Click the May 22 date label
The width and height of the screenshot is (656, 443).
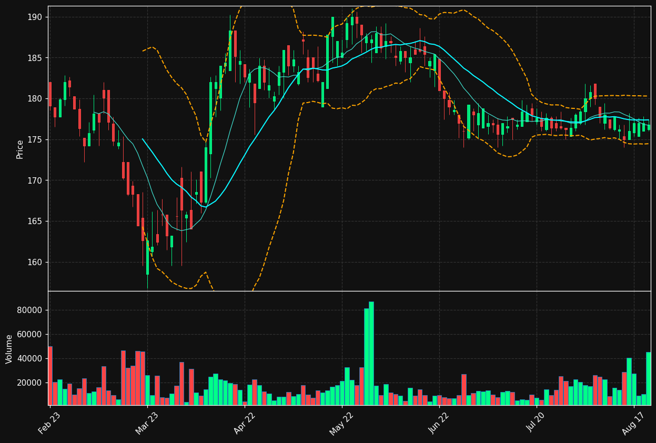(341, 424)
